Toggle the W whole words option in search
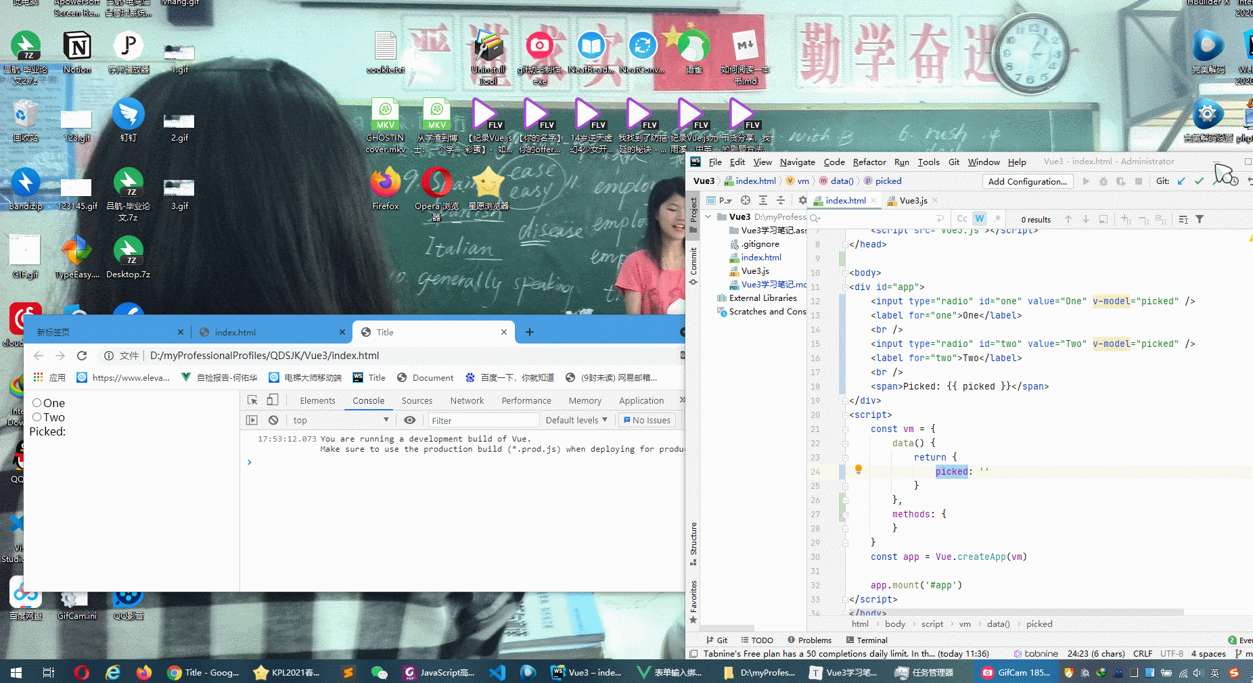 coord(979,219)
